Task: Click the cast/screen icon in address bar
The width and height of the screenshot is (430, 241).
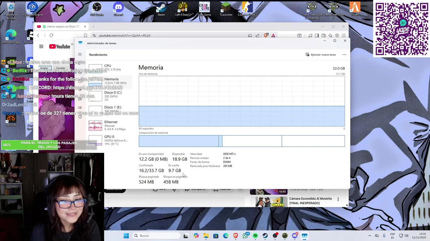Action: pyautogui.click(x=250, y=35)
